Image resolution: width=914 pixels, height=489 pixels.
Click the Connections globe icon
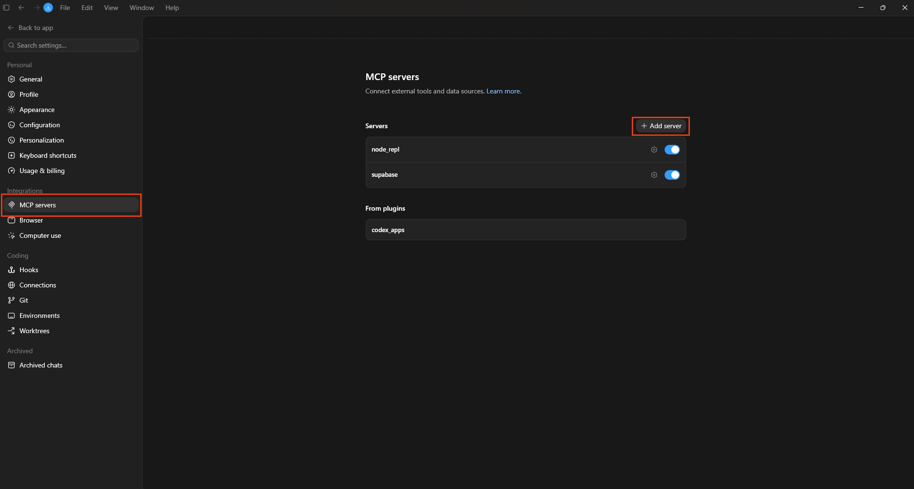tap(11, 285)
